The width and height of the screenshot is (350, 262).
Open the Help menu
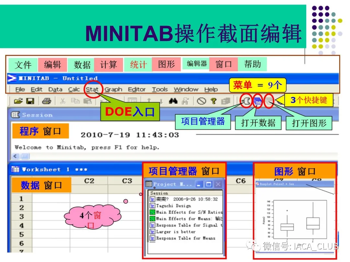click(211, 89)
